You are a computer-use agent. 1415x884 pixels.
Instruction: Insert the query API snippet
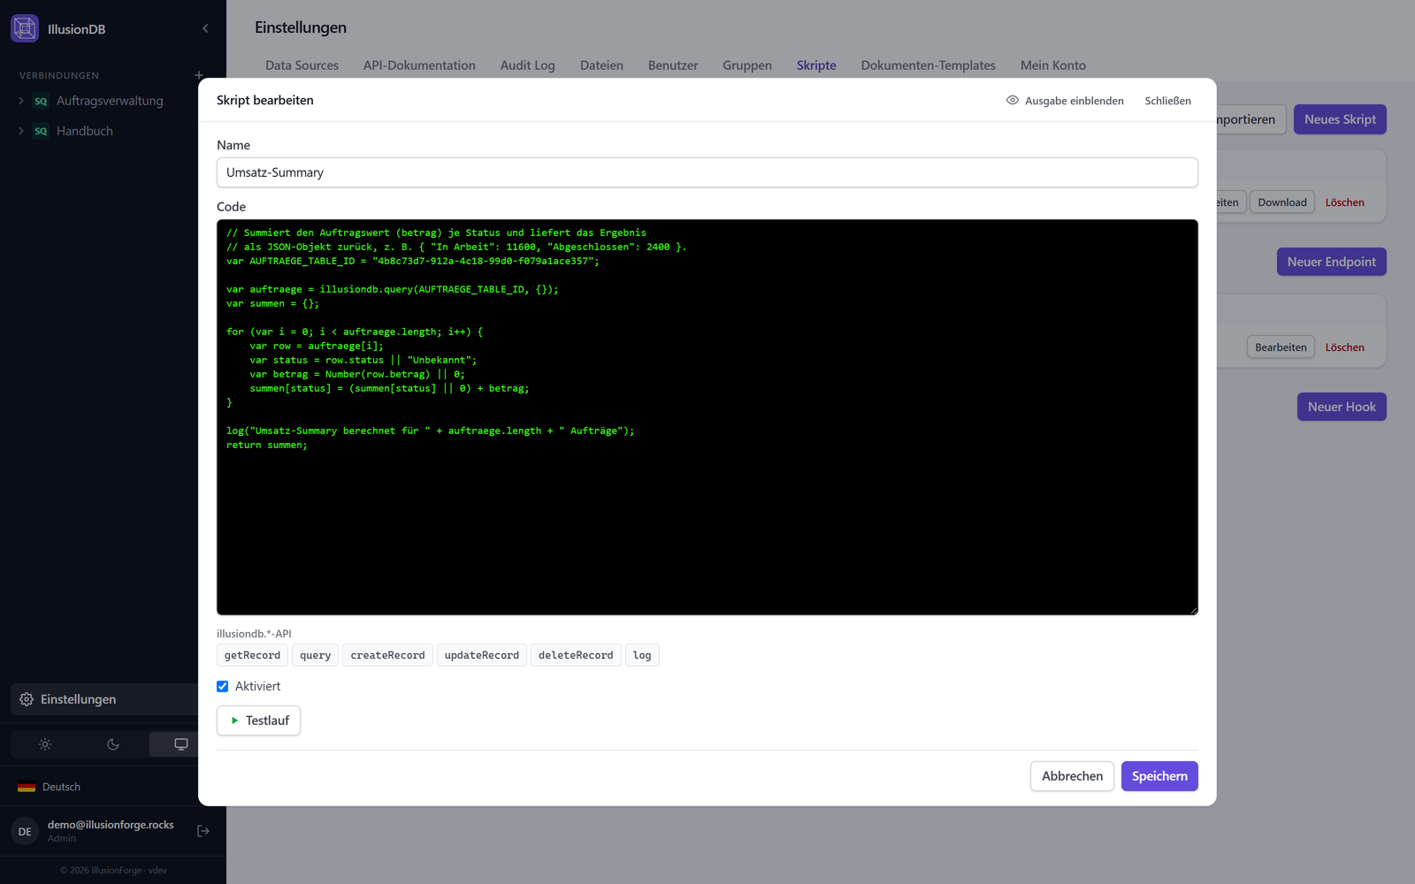315,655
